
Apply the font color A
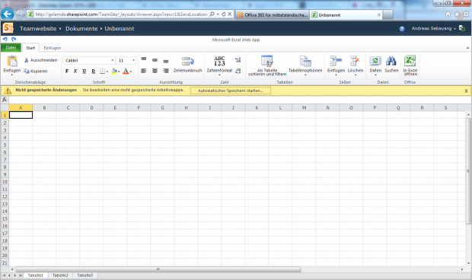(x=126, y=71)
